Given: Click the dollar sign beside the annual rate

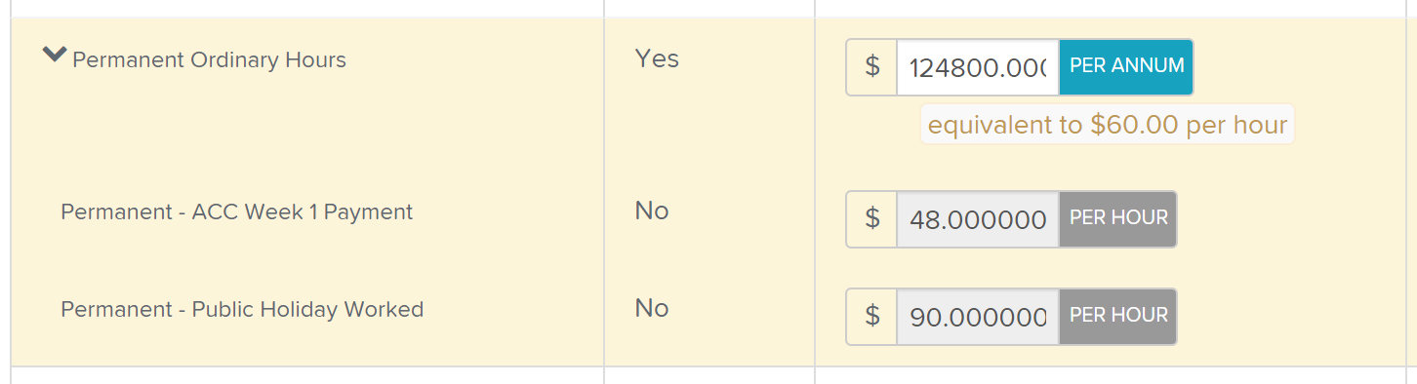Looking at the screenshot, I should click(872, 67).
